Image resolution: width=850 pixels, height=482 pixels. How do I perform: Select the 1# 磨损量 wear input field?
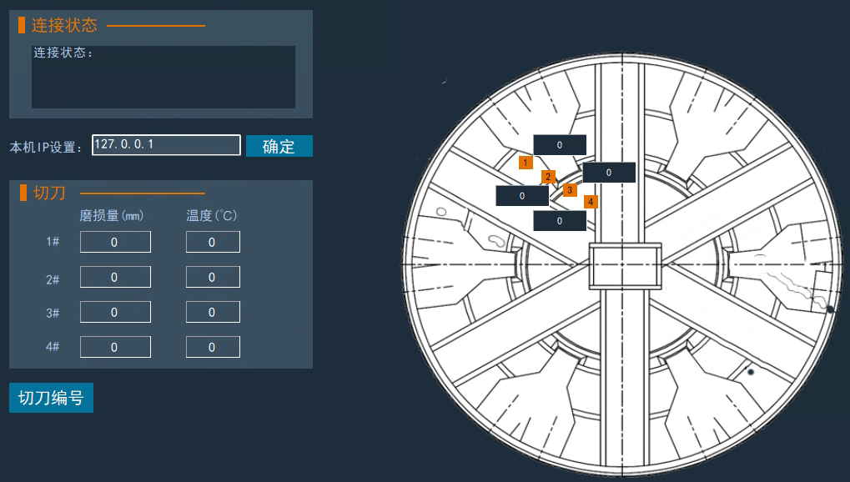115,242
